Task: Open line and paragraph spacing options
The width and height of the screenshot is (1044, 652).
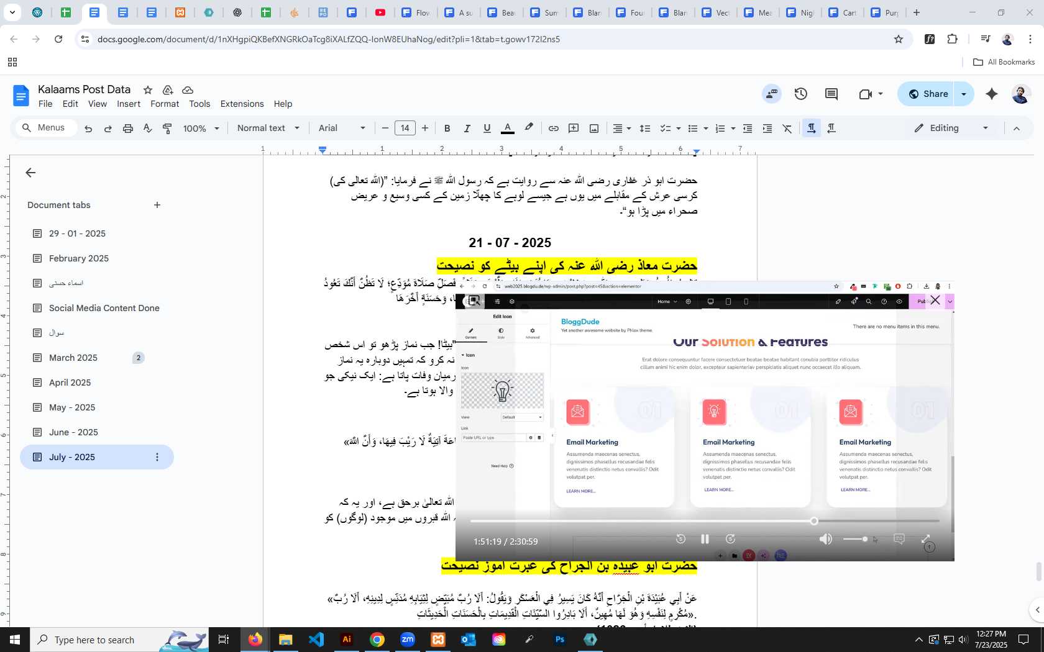Action: tap(645, 129)
